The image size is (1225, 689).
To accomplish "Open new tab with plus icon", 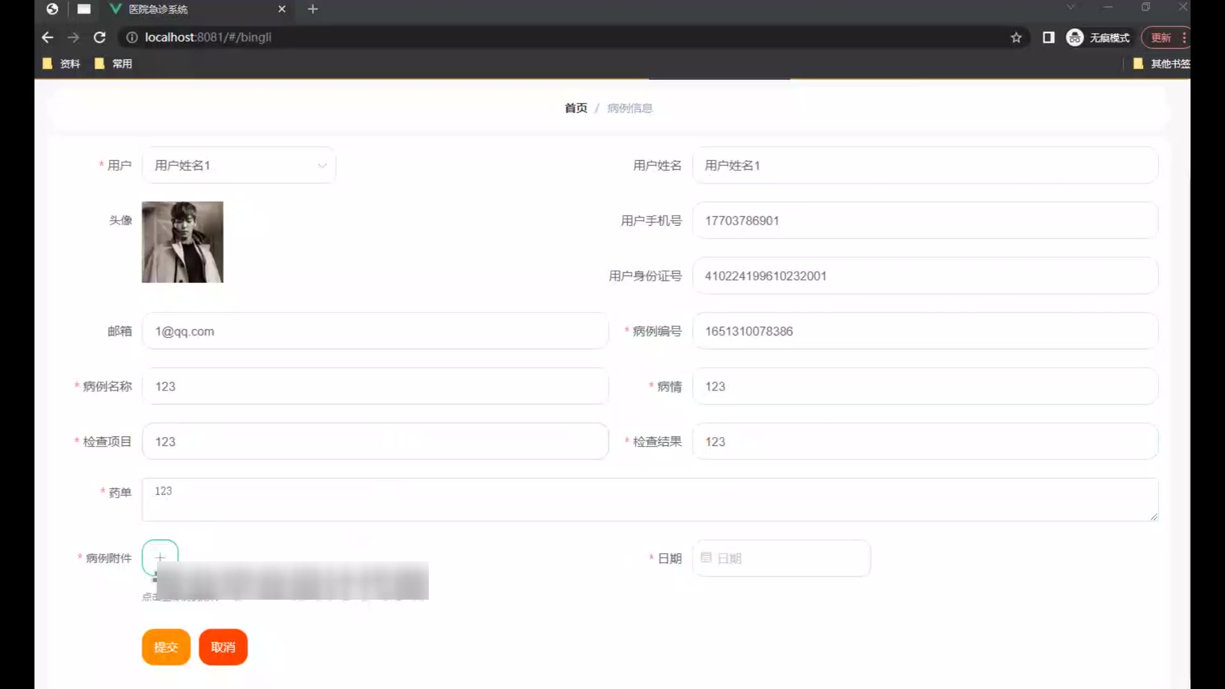I will point(313,9).
